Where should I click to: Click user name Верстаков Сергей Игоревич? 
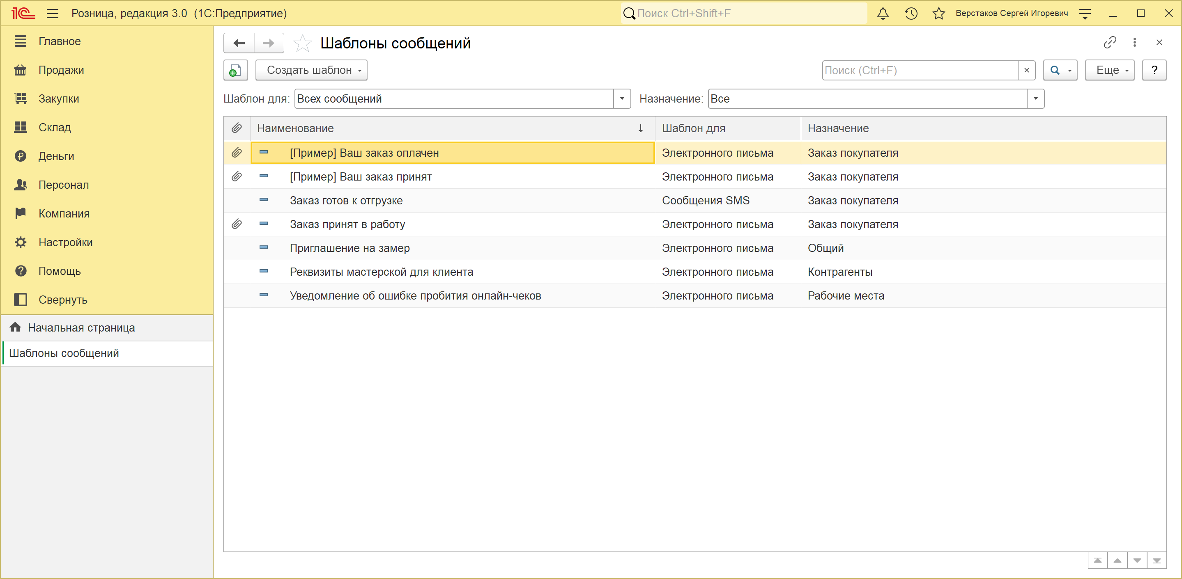click(1011, 13)
